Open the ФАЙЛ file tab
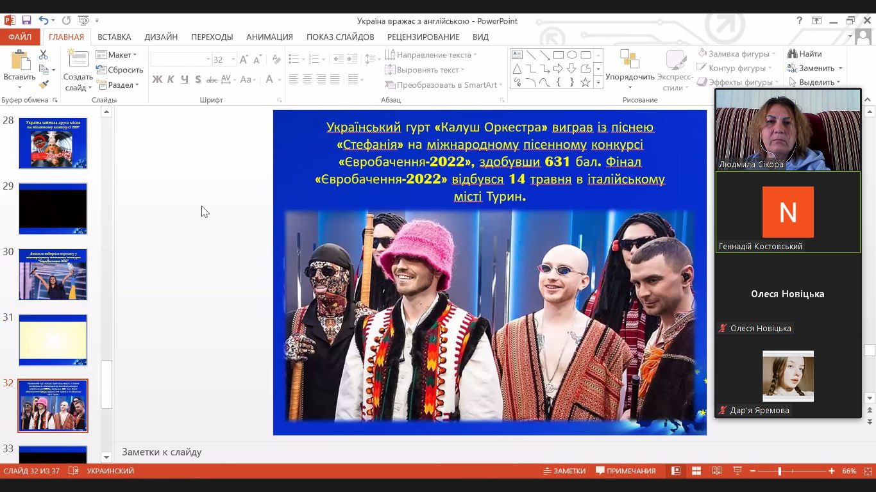Image resolution: width=876 pixels, height=492 pixels. coord(20,37)
